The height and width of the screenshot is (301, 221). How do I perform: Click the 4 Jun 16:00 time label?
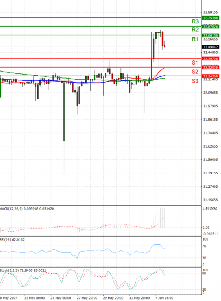click(164, 298)
